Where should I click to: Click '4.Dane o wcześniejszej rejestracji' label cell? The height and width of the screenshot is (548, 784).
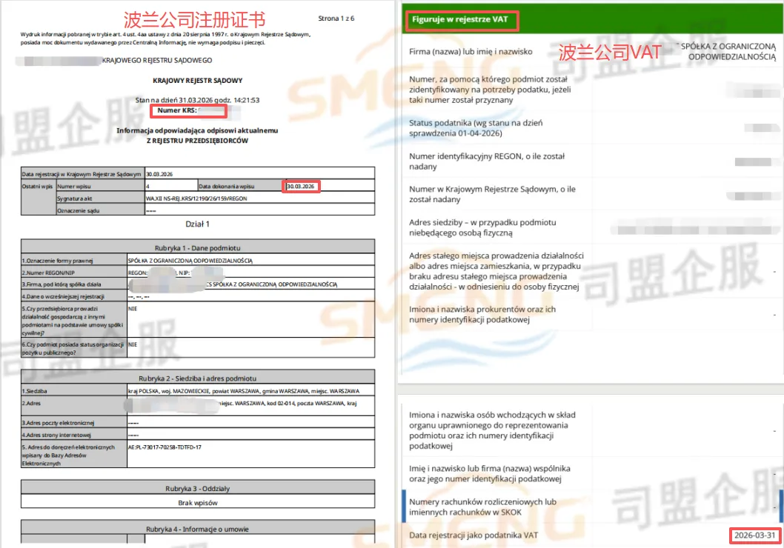74,296
